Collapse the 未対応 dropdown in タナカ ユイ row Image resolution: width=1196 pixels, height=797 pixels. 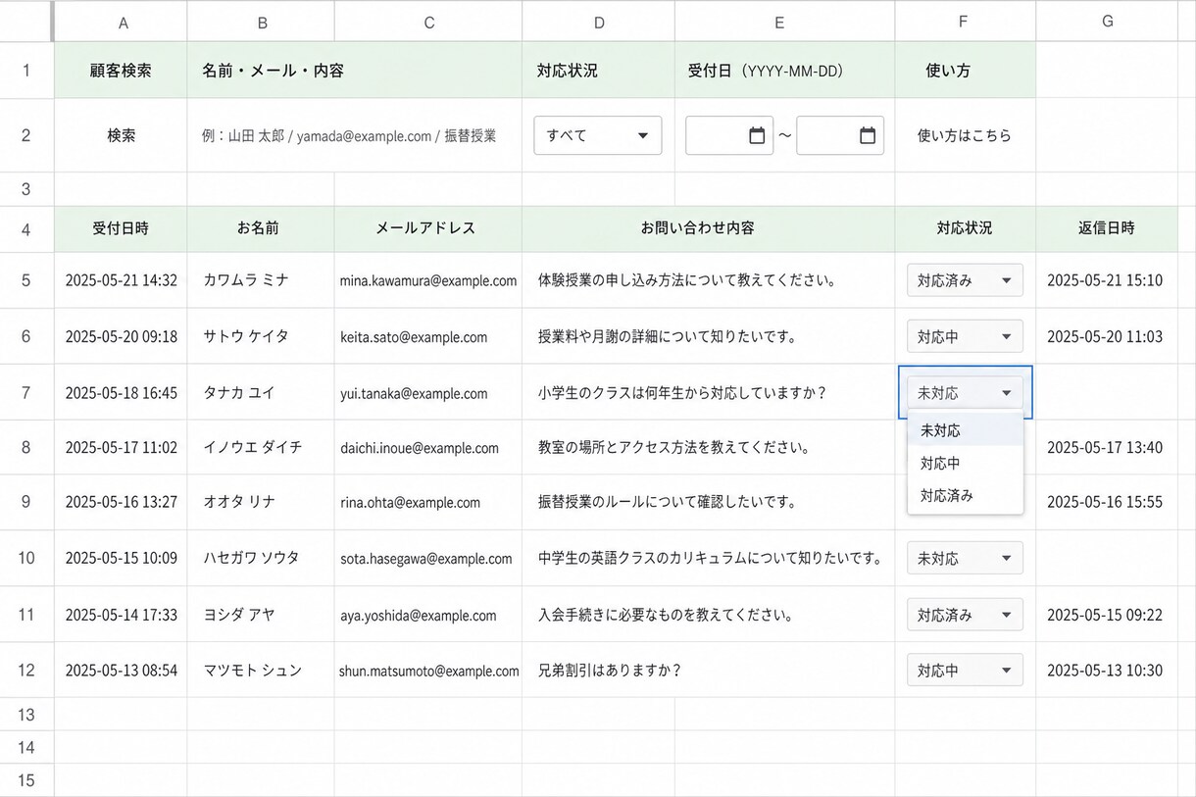click(965, 393)
